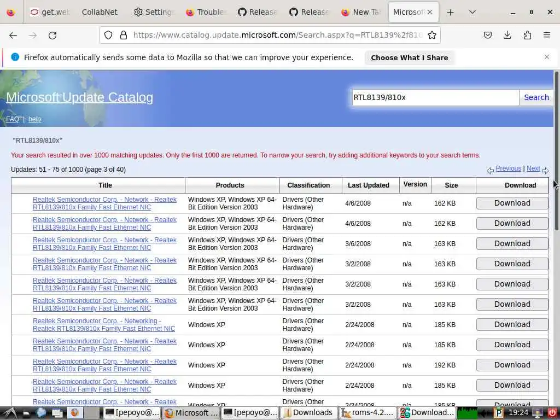
Task: Open the Microsoft Update Catalog home link
Action: pos(80,97)
